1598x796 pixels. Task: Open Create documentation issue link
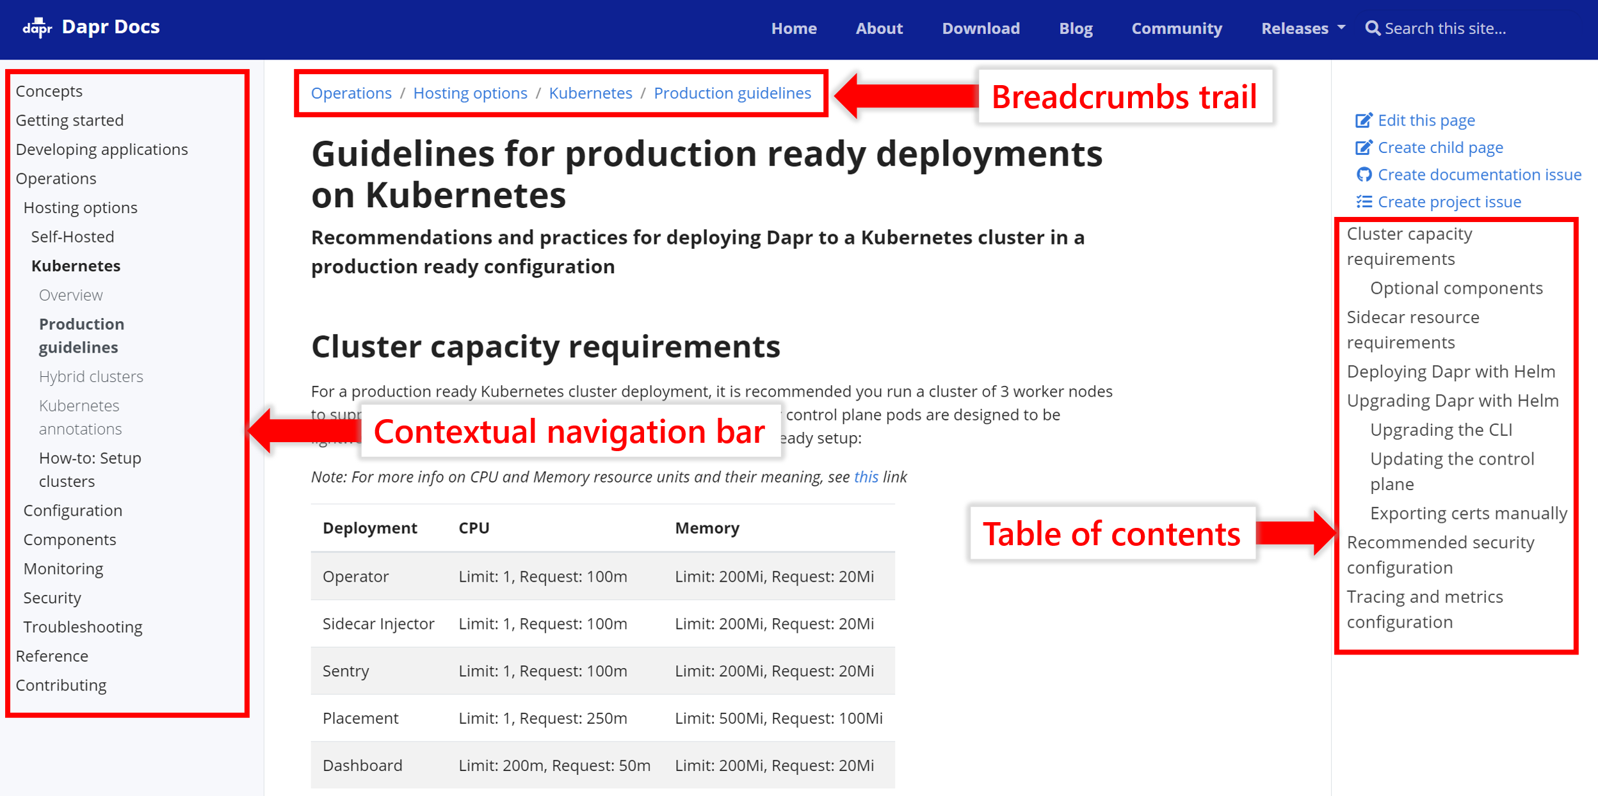1479,175
